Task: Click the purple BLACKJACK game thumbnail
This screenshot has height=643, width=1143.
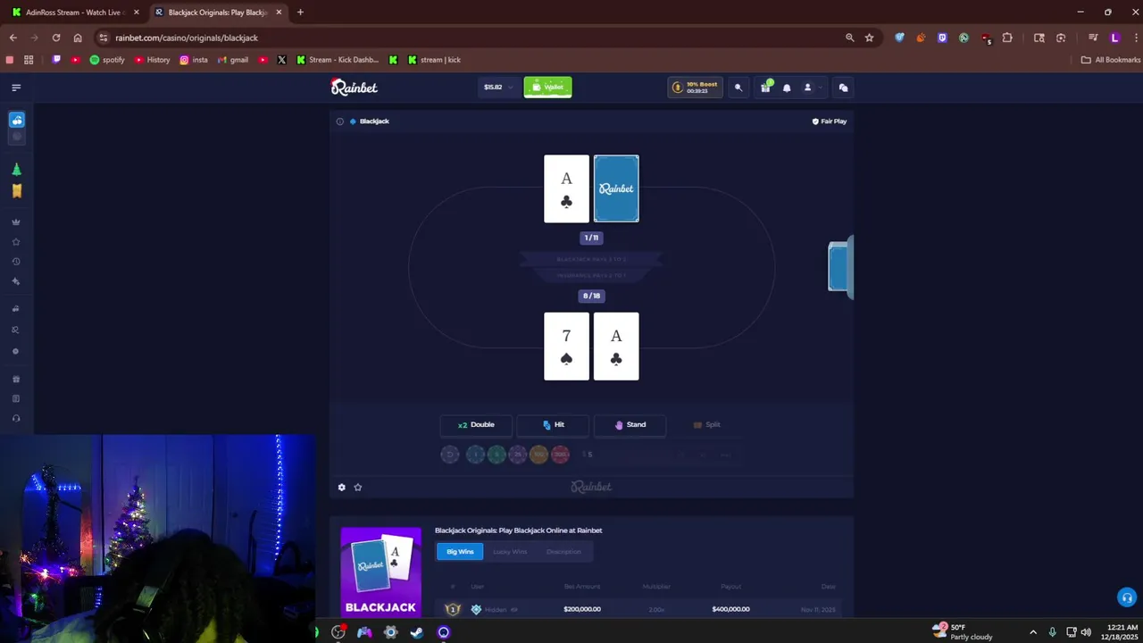Action: [380, 572]
